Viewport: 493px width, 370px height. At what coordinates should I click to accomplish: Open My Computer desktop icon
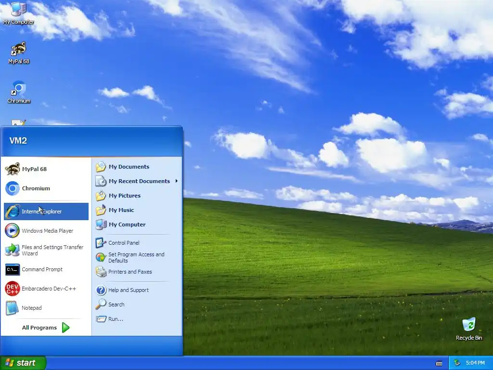coord(18,13)
